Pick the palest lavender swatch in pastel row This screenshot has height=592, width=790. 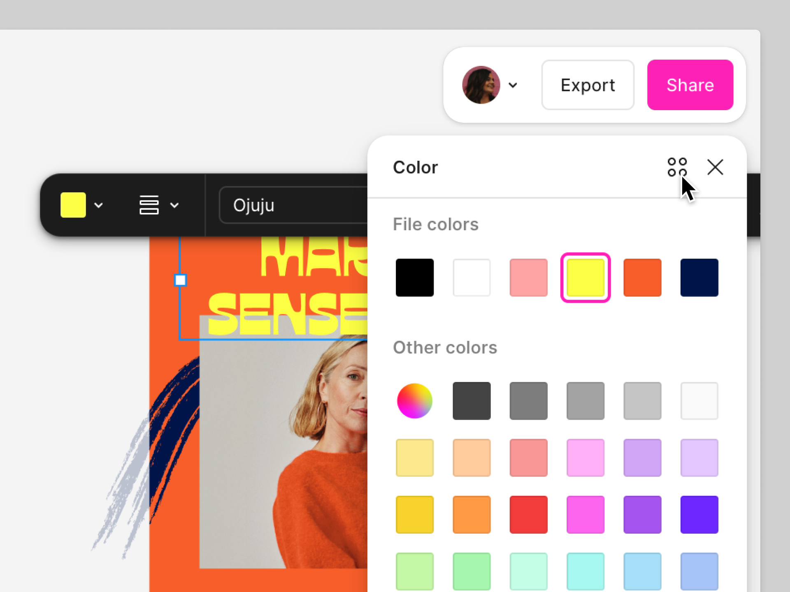[699, 458]
